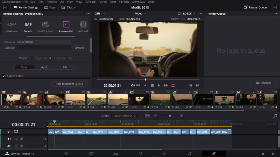Select the Premiere XML render preset
Viewport: 280px width, 157px height.
66,25
